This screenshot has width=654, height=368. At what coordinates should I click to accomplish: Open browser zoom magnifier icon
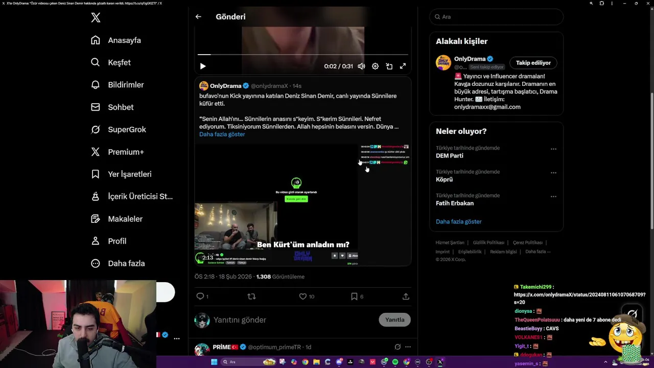click(x=591, y=3)
